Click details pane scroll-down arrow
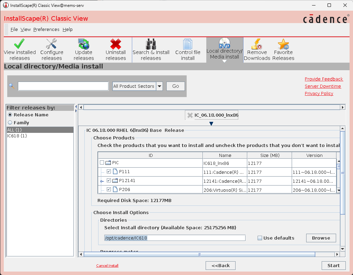 [x=343, y=248]
